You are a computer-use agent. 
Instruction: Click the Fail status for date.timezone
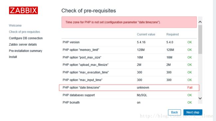(x=190, y=88)
